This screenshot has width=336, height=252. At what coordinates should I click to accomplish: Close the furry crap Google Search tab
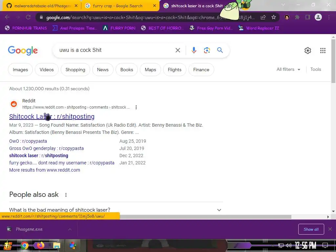[155, 6]
